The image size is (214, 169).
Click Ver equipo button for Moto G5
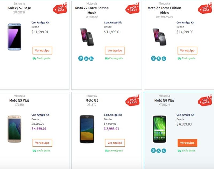tap(115, 143)
